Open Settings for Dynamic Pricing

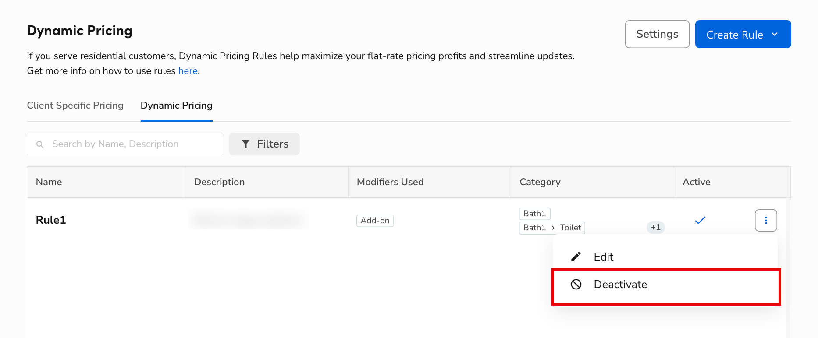coord(657,34)
